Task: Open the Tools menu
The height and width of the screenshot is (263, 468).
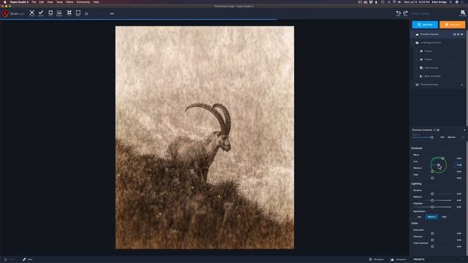Action: coord(59,2)
